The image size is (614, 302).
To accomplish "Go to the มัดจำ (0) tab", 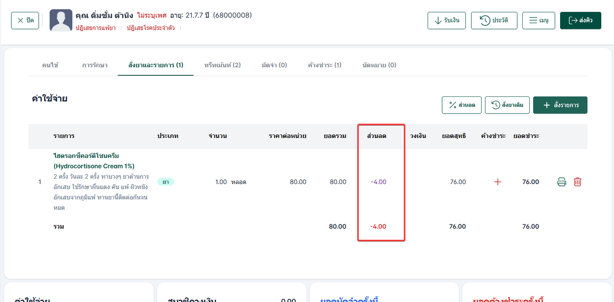I will pos(274,65).
